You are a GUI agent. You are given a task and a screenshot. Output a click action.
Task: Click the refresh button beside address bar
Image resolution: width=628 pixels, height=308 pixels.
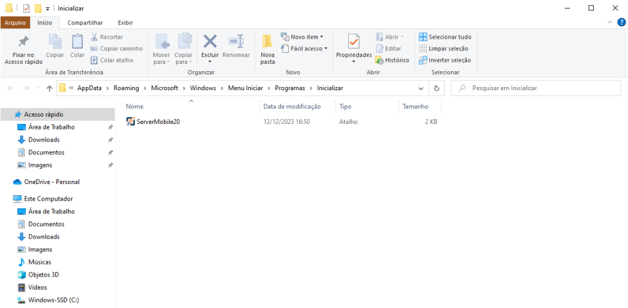tap(437, 88)
